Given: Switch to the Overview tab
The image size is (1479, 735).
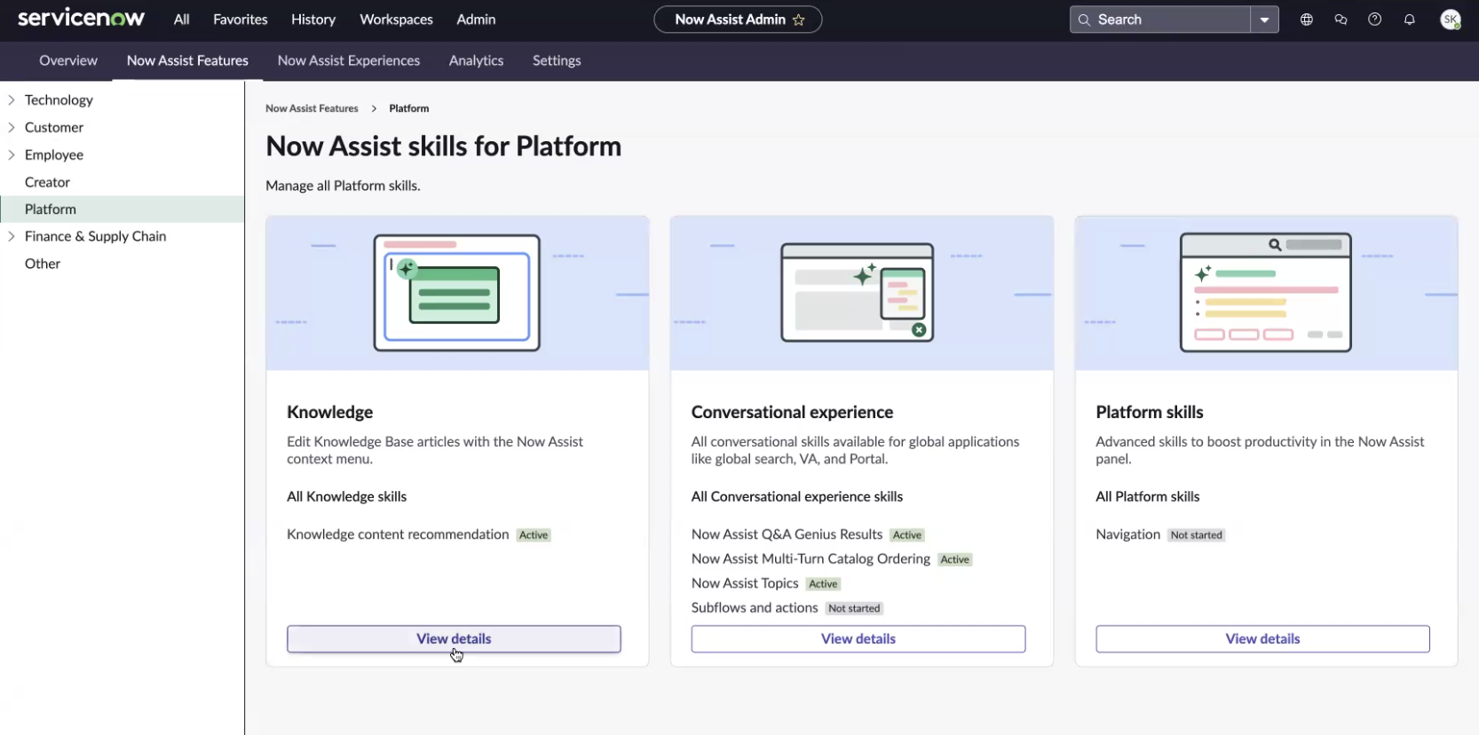Looking at the screenshot, I should (68, 60).
